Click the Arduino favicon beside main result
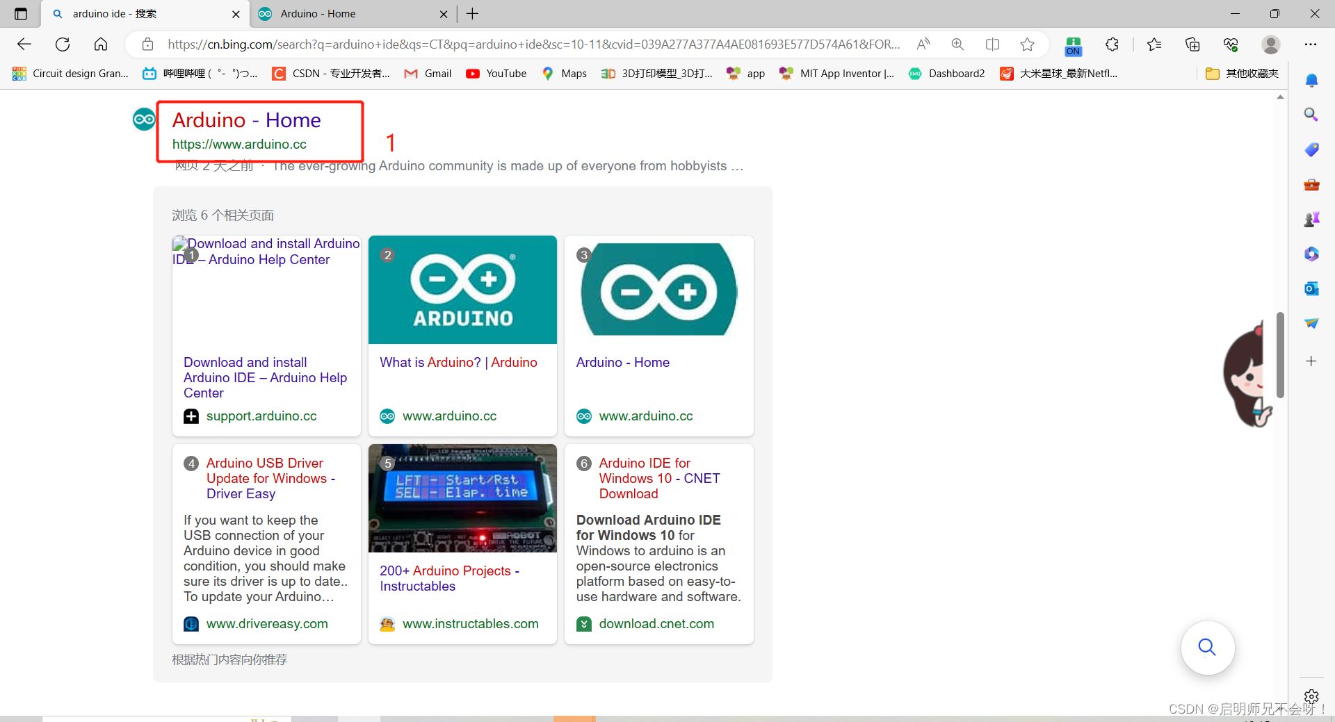 [144, 120]
